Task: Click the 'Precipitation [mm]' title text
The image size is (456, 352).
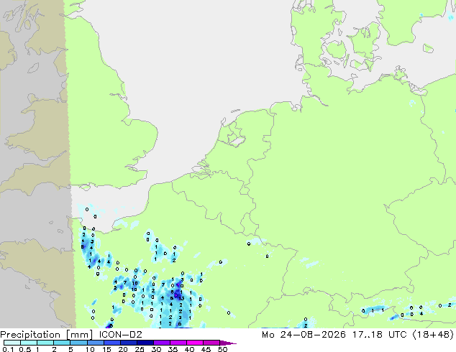Action: (x=47, y=335)
